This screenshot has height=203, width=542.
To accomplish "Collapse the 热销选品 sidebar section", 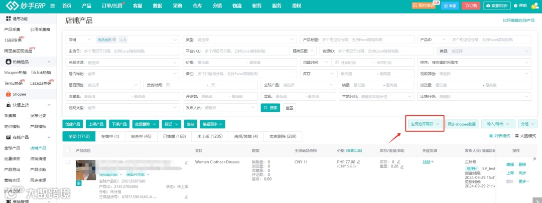I will point(49,62).
